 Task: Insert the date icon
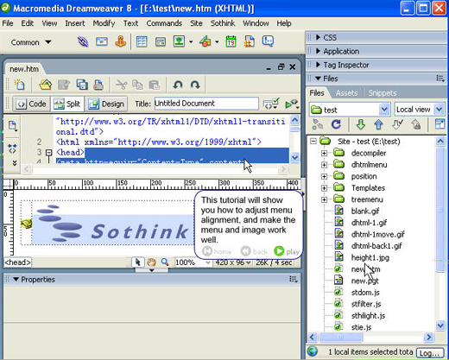(x=231, y=41)
